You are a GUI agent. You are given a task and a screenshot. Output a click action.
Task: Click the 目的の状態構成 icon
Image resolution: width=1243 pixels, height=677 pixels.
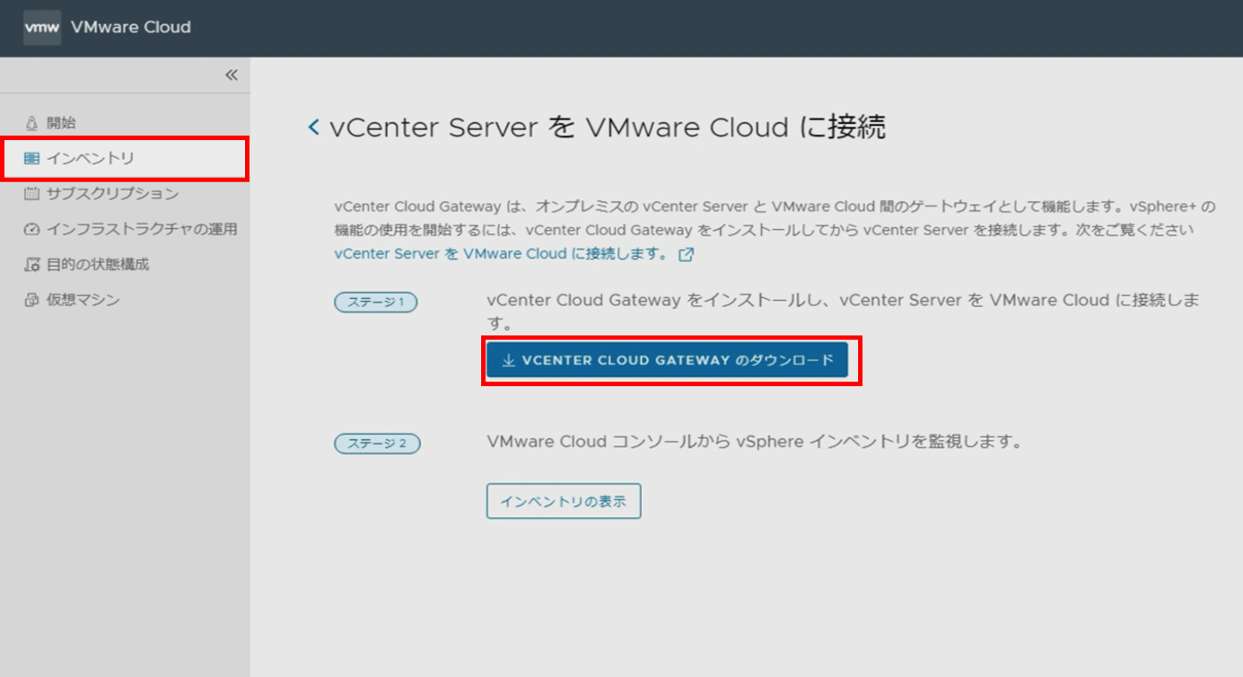[x=32, y=265]
